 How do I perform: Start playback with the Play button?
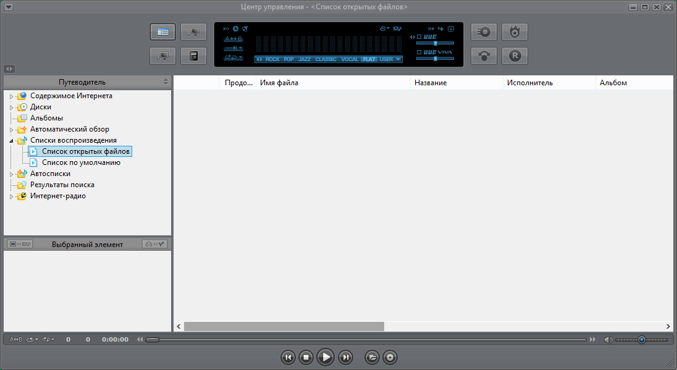coord(326,357)
